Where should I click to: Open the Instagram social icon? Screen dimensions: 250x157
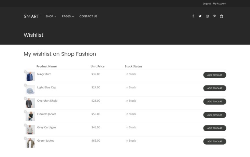[x=207, y=16]
